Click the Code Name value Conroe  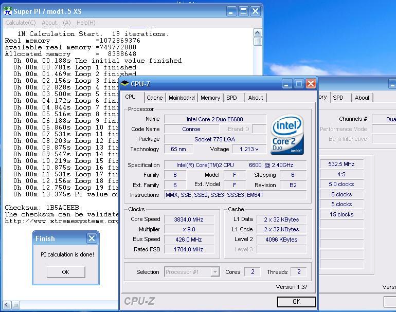(x=191, y=129)
